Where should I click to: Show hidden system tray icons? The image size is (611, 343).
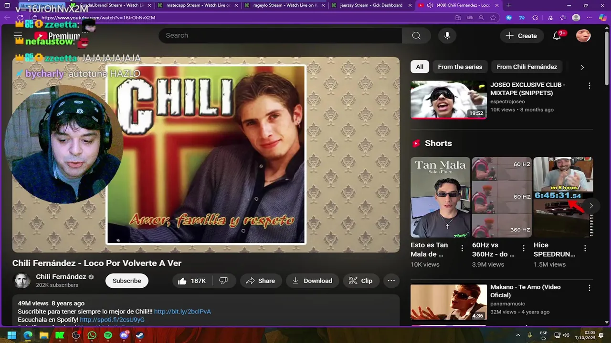click(x=518, y=335)
